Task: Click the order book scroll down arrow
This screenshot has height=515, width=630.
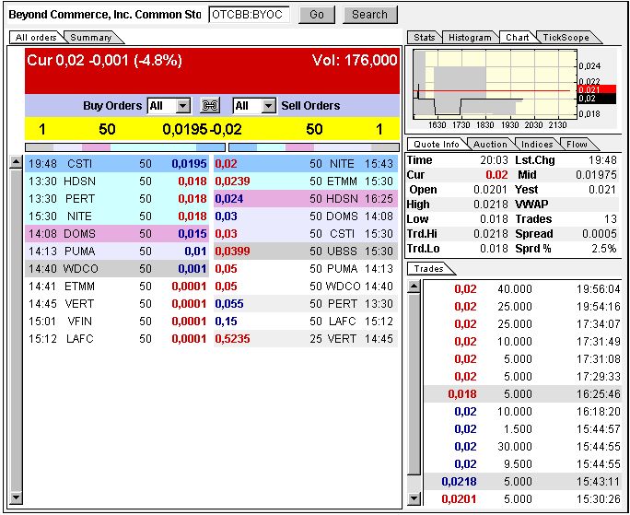Action: (16, 497)
